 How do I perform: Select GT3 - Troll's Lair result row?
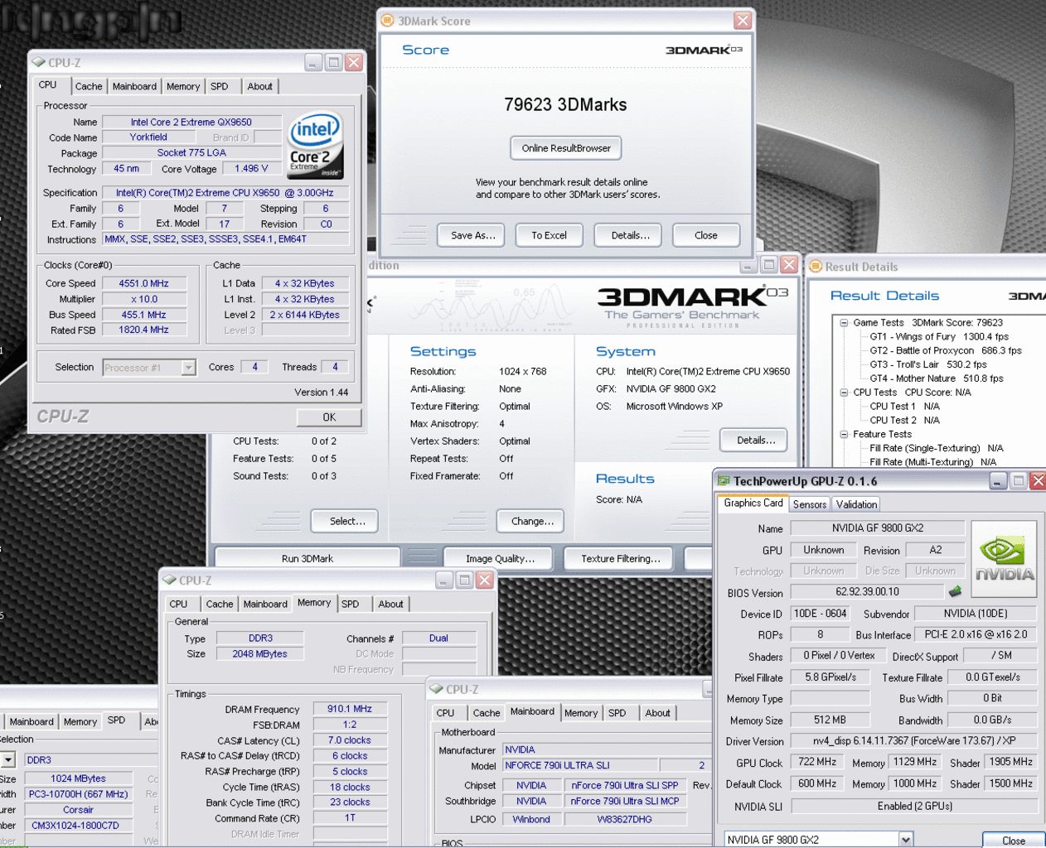pyautogui.click(x=928, y=364)
